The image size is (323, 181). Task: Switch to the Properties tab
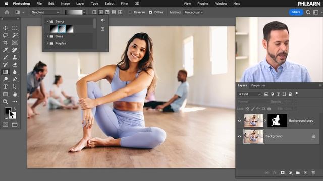coord(258,85)
